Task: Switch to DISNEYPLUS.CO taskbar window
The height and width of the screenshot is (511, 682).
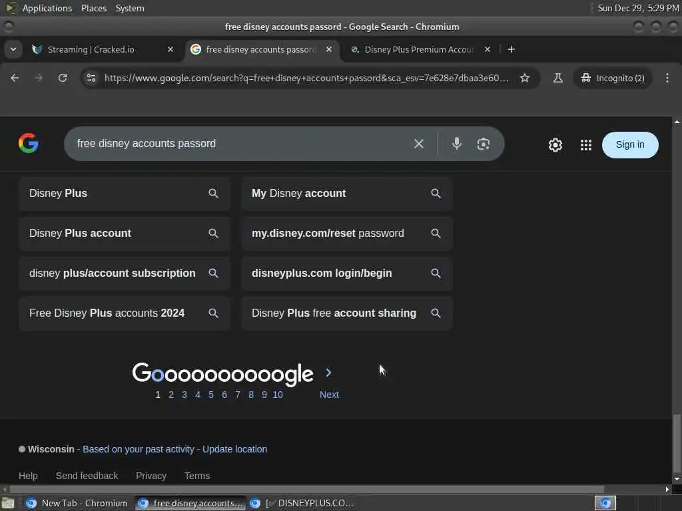Action: click(x=304, y=504)
